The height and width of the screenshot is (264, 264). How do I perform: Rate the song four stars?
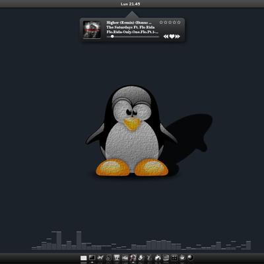pyautogui.click(x=174, y=22)
